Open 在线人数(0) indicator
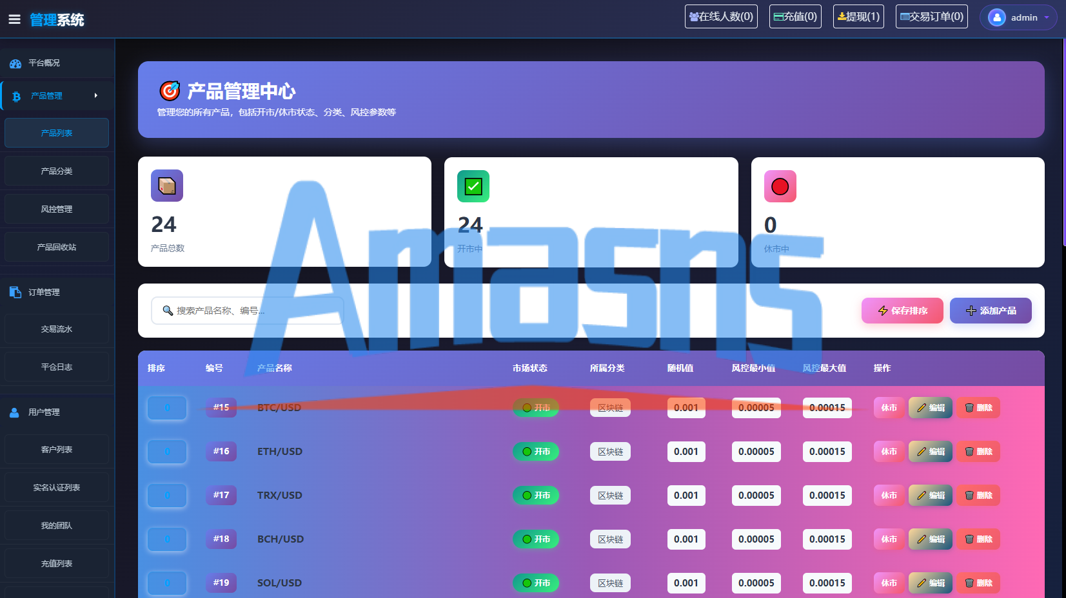This screenshot has height=598, width=1066. pos(721,17)
